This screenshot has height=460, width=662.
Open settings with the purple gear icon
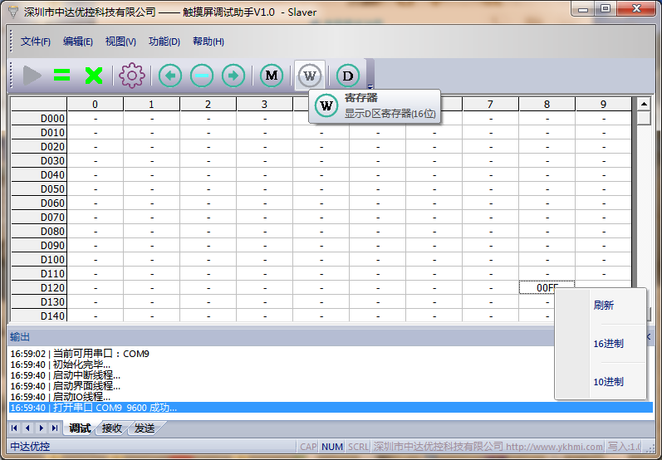(x=131, y=76)
